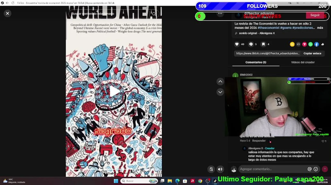Click the embed code icon

[x=298, y=44]
